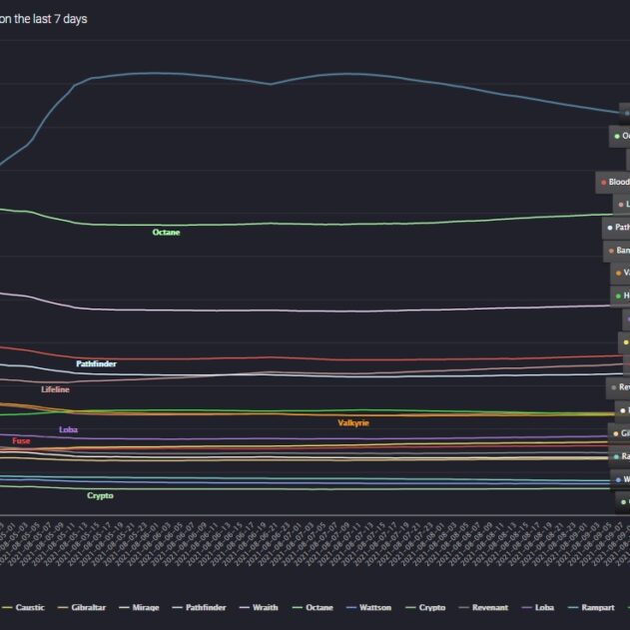Screen dimensions: 630x630
Task: Select the 'Blood' tooltip badge at right
Action: (613, 182)
